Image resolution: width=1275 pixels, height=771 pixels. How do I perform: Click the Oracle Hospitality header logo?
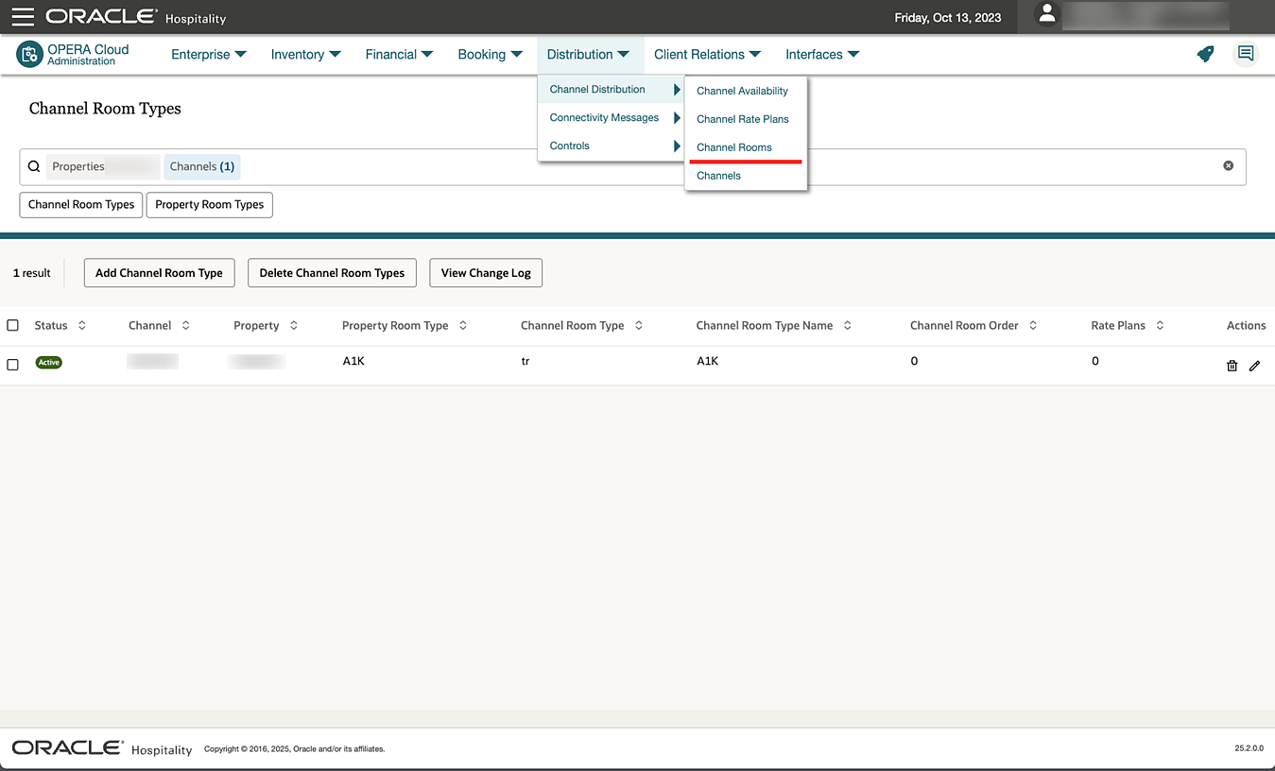pos(135,17)
